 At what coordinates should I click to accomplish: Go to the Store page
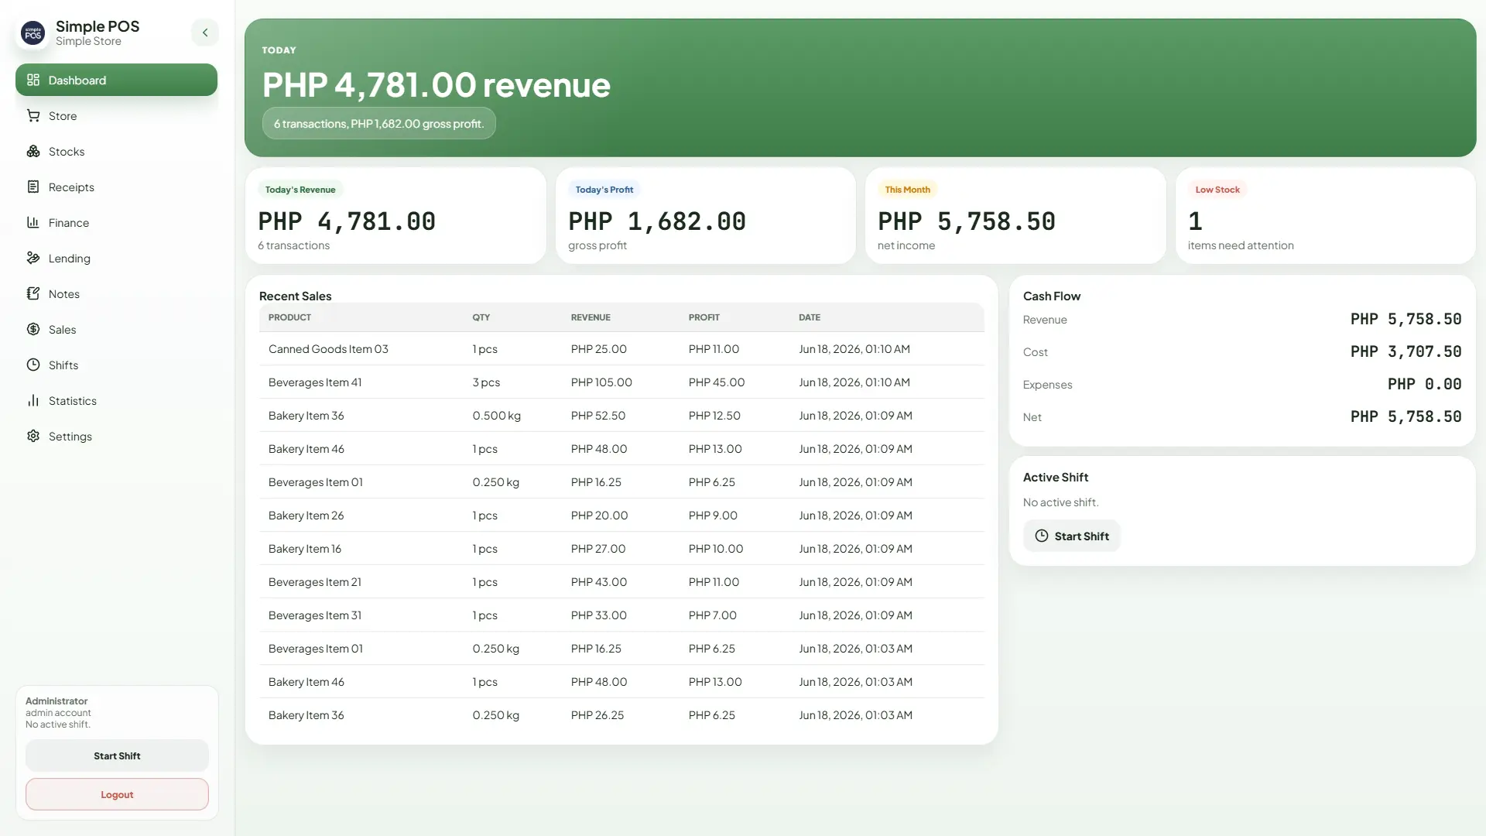[116, 115]
